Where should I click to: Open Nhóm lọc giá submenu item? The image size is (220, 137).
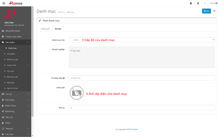click(x=16, y=60)
